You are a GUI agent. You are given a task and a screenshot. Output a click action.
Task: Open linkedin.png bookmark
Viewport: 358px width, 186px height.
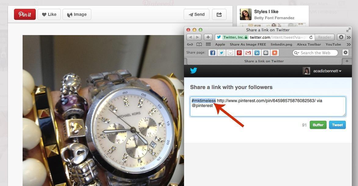pos(281,45)
